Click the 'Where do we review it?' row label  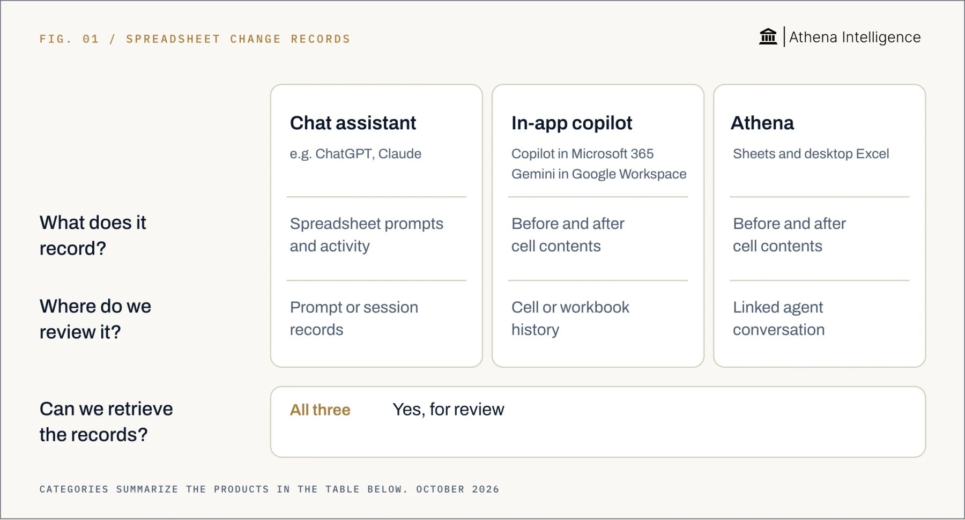[95, 319]
